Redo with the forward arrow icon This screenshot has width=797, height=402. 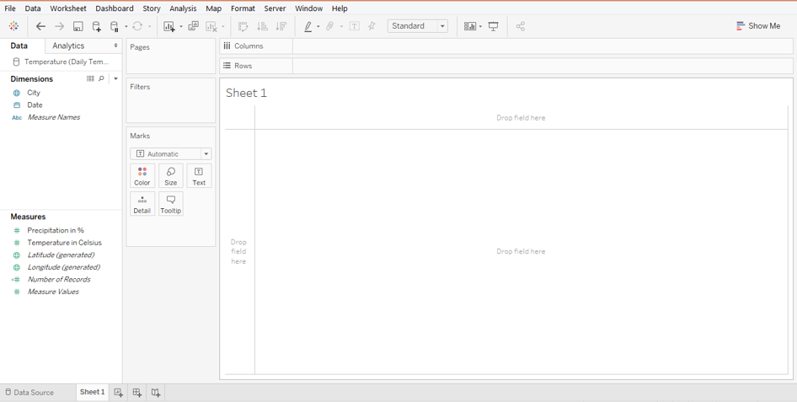click(x=60, y=26)
